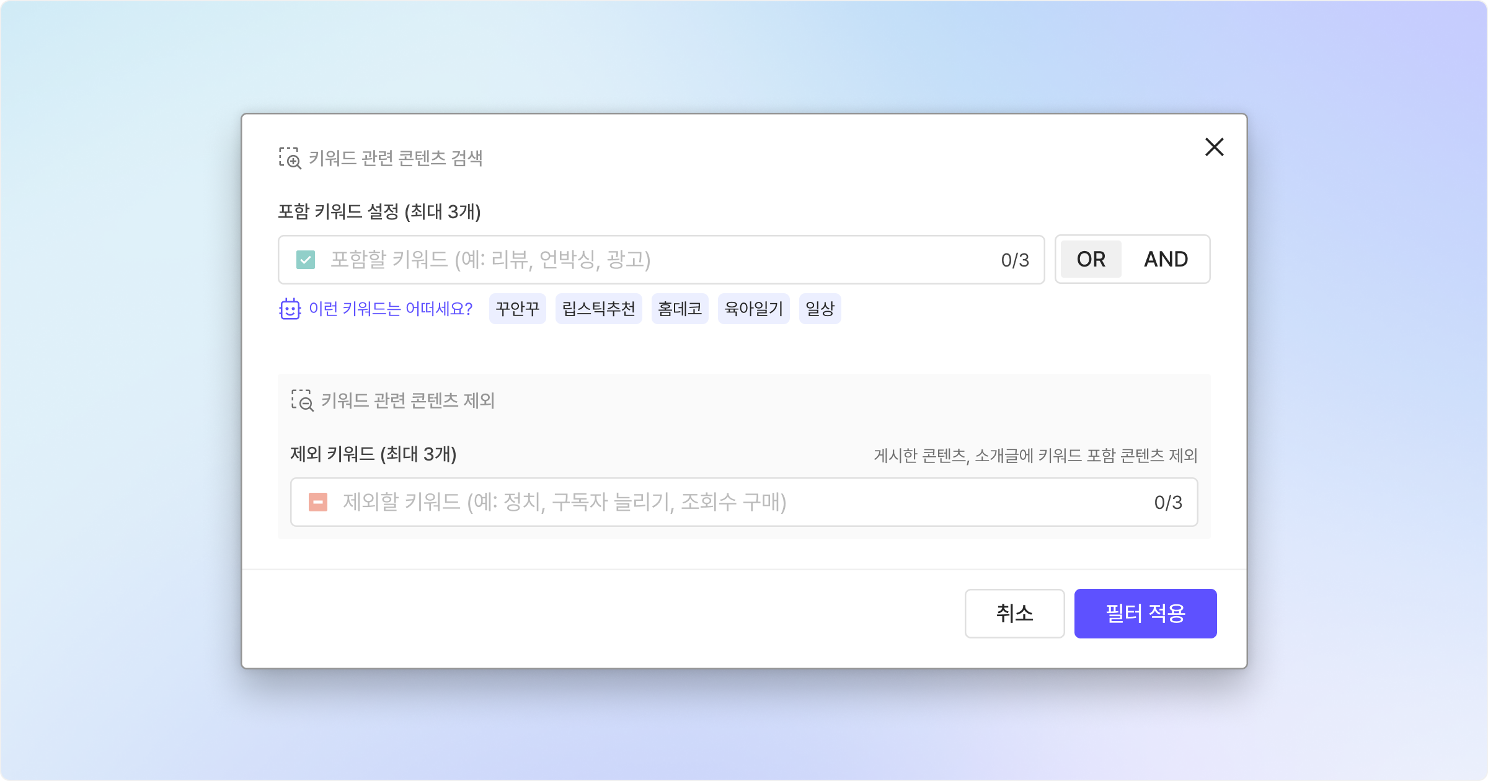Add suggested keyword 일상
Viewport: 1488px width, 781px height.
[x=820, y=309]
